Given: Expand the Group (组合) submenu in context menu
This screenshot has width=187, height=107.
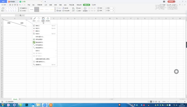Looking at the screenshot, I should pos(45,51).
